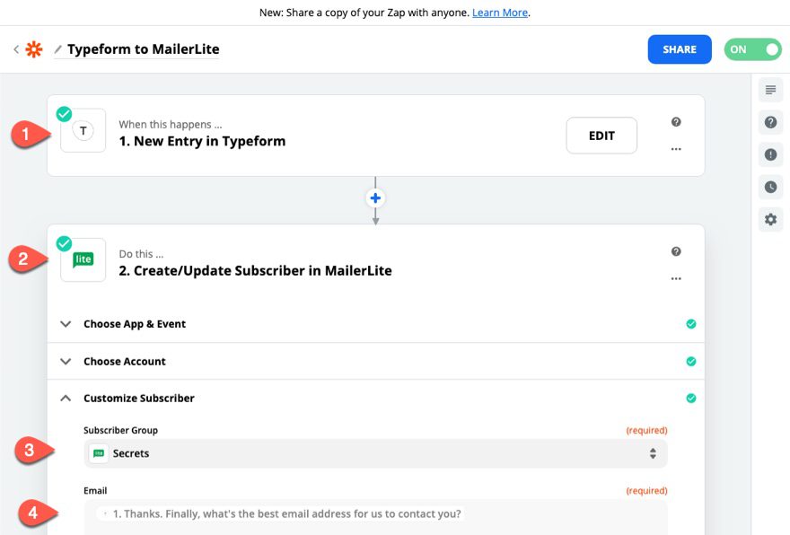
Task: Click the MailerLite app icon
Action: tap(83, 259)
